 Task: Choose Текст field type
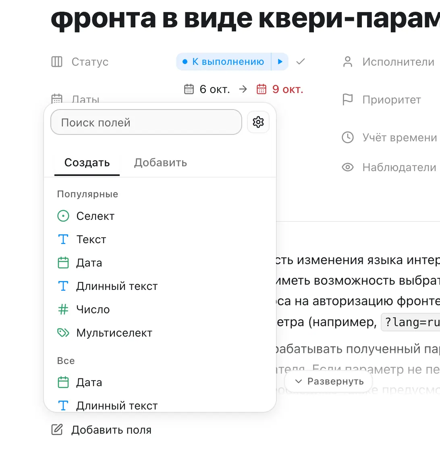(x=160, y=240)
